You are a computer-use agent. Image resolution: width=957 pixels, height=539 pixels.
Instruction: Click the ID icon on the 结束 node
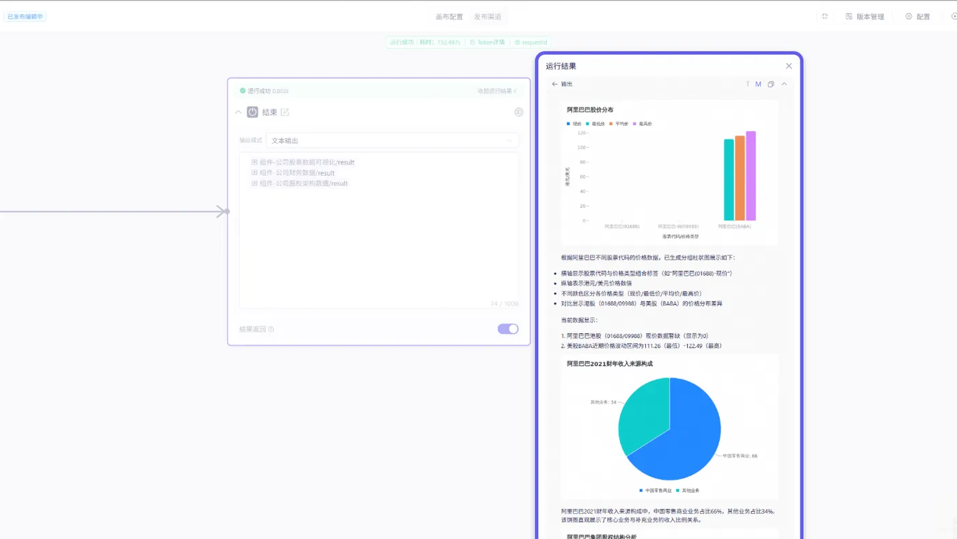[x=519, y=112]
